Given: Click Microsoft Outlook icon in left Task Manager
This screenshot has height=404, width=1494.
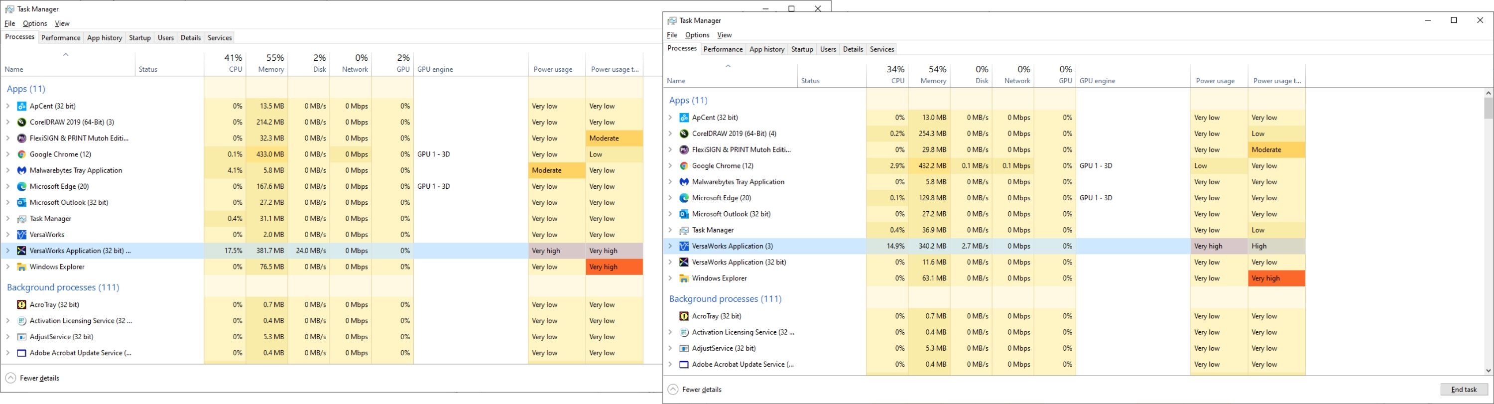Looking at the screenshot, I should pos(21,203).
